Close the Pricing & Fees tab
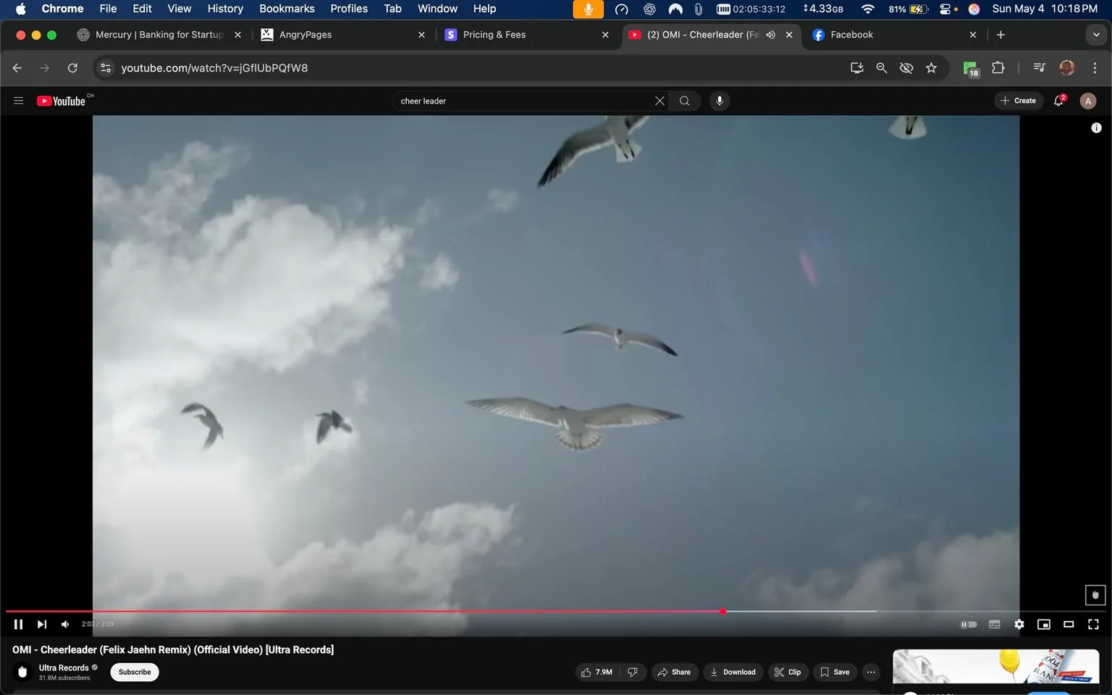1112x695 pixels. click(x=605, y=35)
